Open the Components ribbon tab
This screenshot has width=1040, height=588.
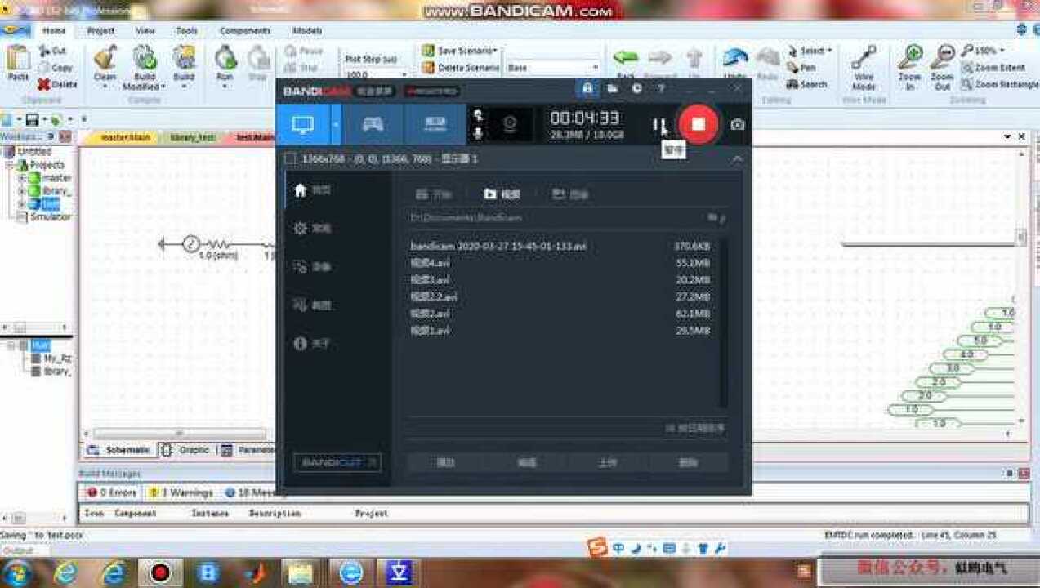coord(244,31)
